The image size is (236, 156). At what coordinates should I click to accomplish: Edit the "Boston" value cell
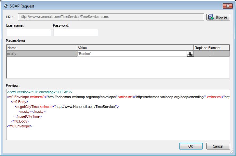point(132,54)
